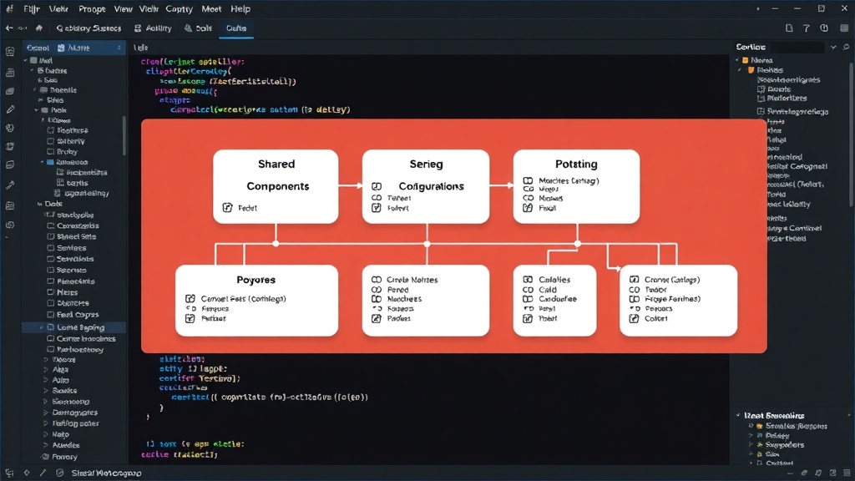
Task: Open the View menu
Action: click(123, 8)
